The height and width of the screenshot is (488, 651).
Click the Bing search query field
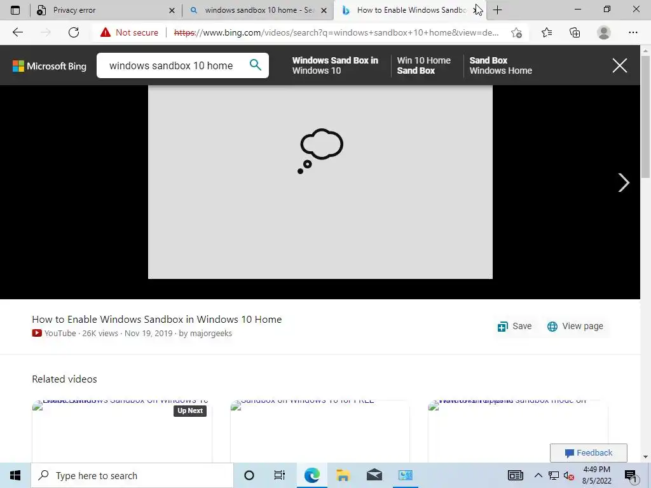pyautogui.click(x=171, y=65)
